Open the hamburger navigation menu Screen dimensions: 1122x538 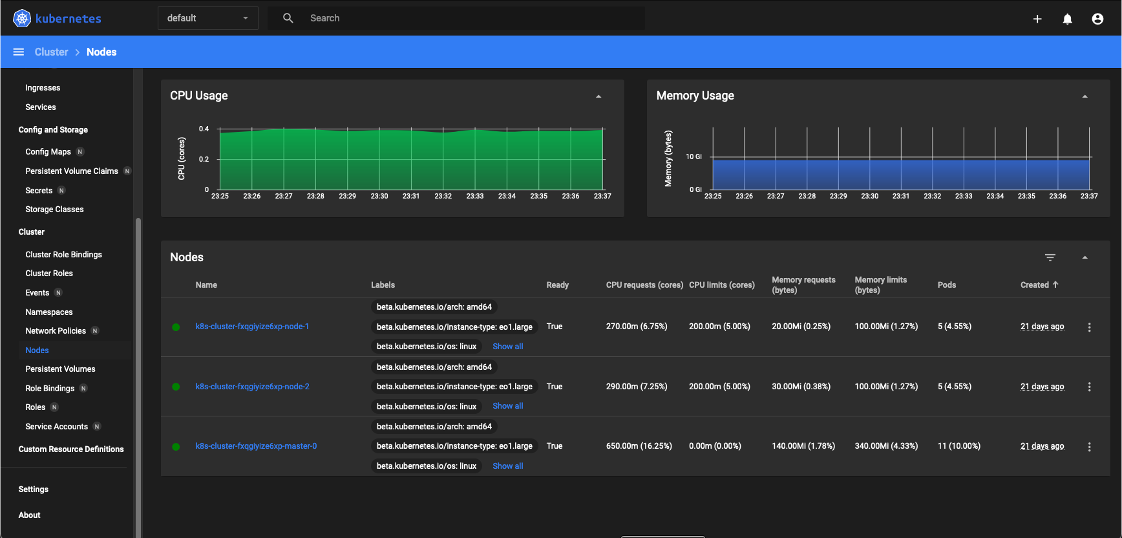[19, 52]
